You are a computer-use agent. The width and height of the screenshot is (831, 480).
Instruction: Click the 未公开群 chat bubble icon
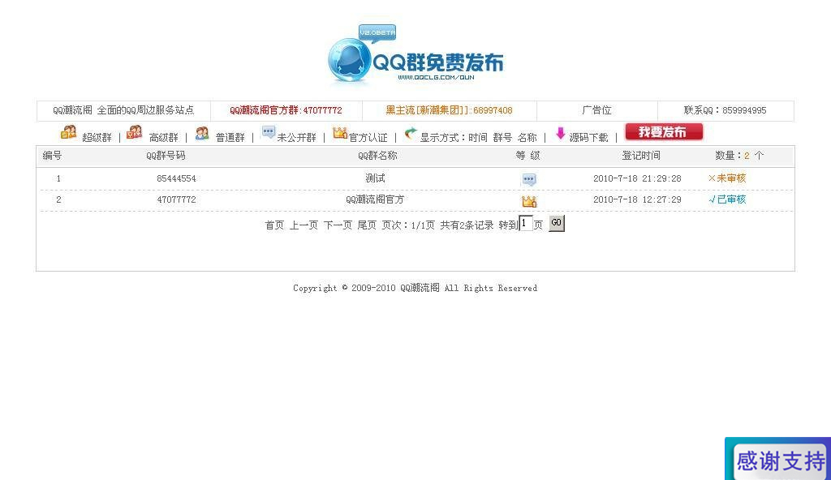coord(269,132)
